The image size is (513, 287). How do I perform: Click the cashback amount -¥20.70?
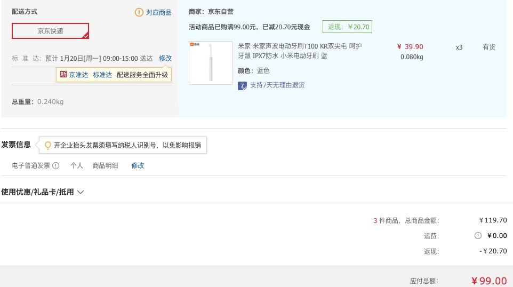tap(493, 251)
